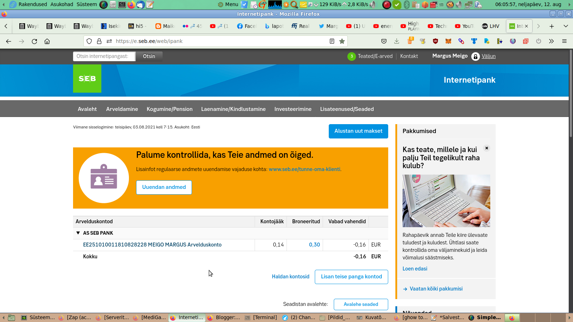Dismiss the Rahapäevik offer with the X
The image size is (573, 322).
coord(487,148)
